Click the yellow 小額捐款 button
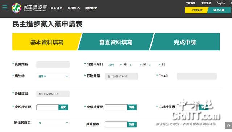Viewport: 232px width, 132px height. click(x=196, y=10)
